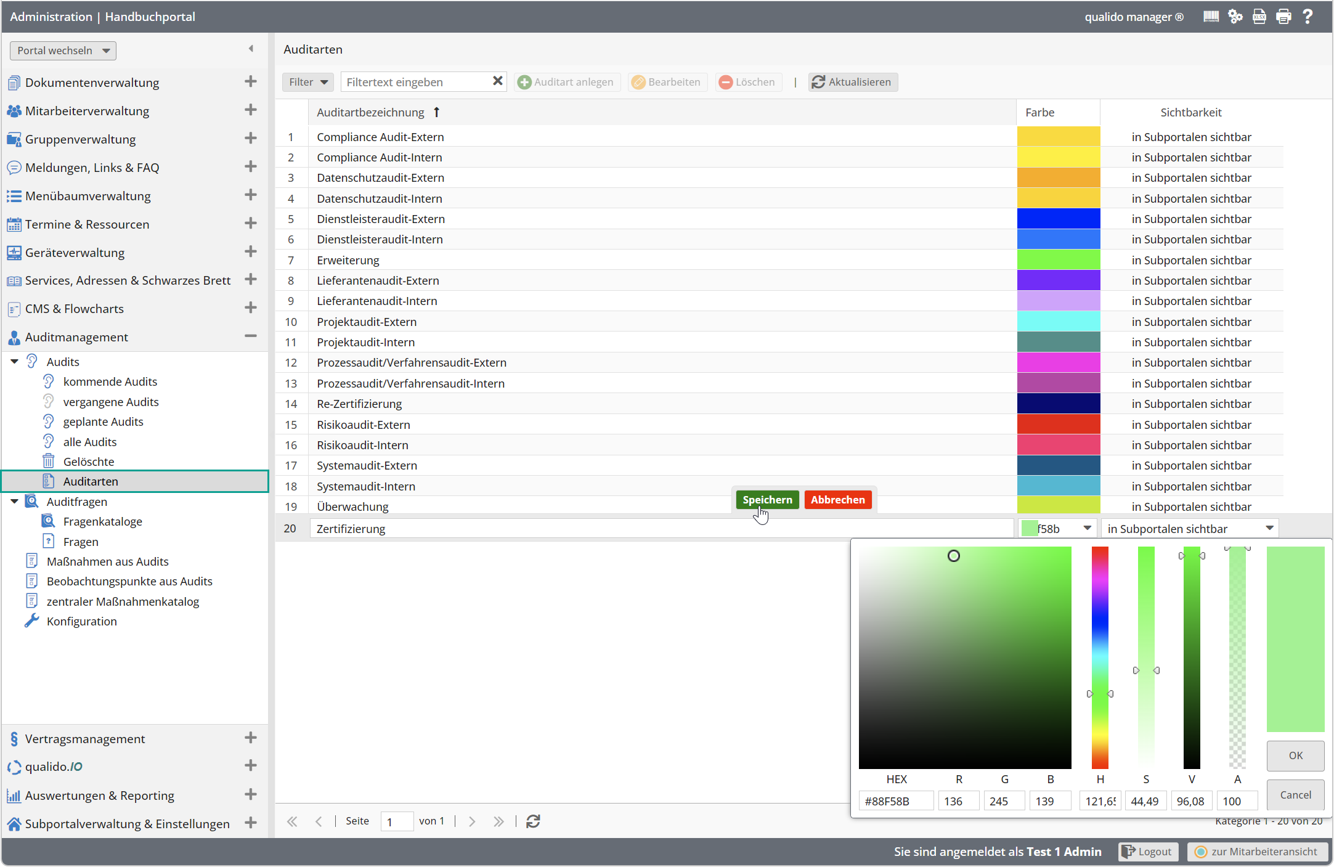
Task: Open color dropdown arrow for Zertifizierung
Action: [x=1087, y=528]
